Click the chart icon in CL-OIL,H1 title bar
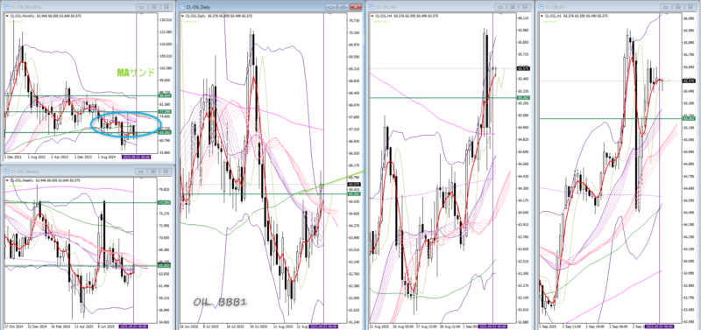The image size is (701, 330). click(x=542, y=7)
